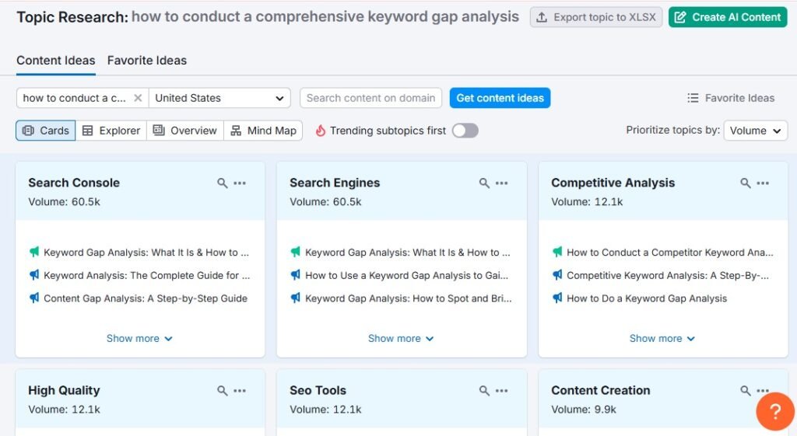Screen dimensions: 797x436
Task: Open 'Keyword Analysis: The Complete Guide for' headline
Action: coord(147,275)
